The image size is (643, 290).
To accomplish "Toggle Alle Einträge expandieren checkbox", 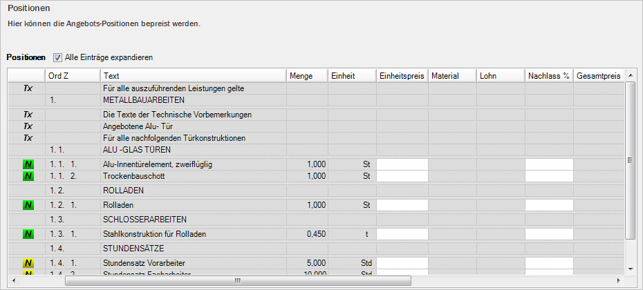I will (x=57, y=57).
